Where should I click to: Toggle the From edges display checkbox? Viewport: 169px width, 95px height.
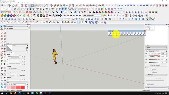[151, 73]
